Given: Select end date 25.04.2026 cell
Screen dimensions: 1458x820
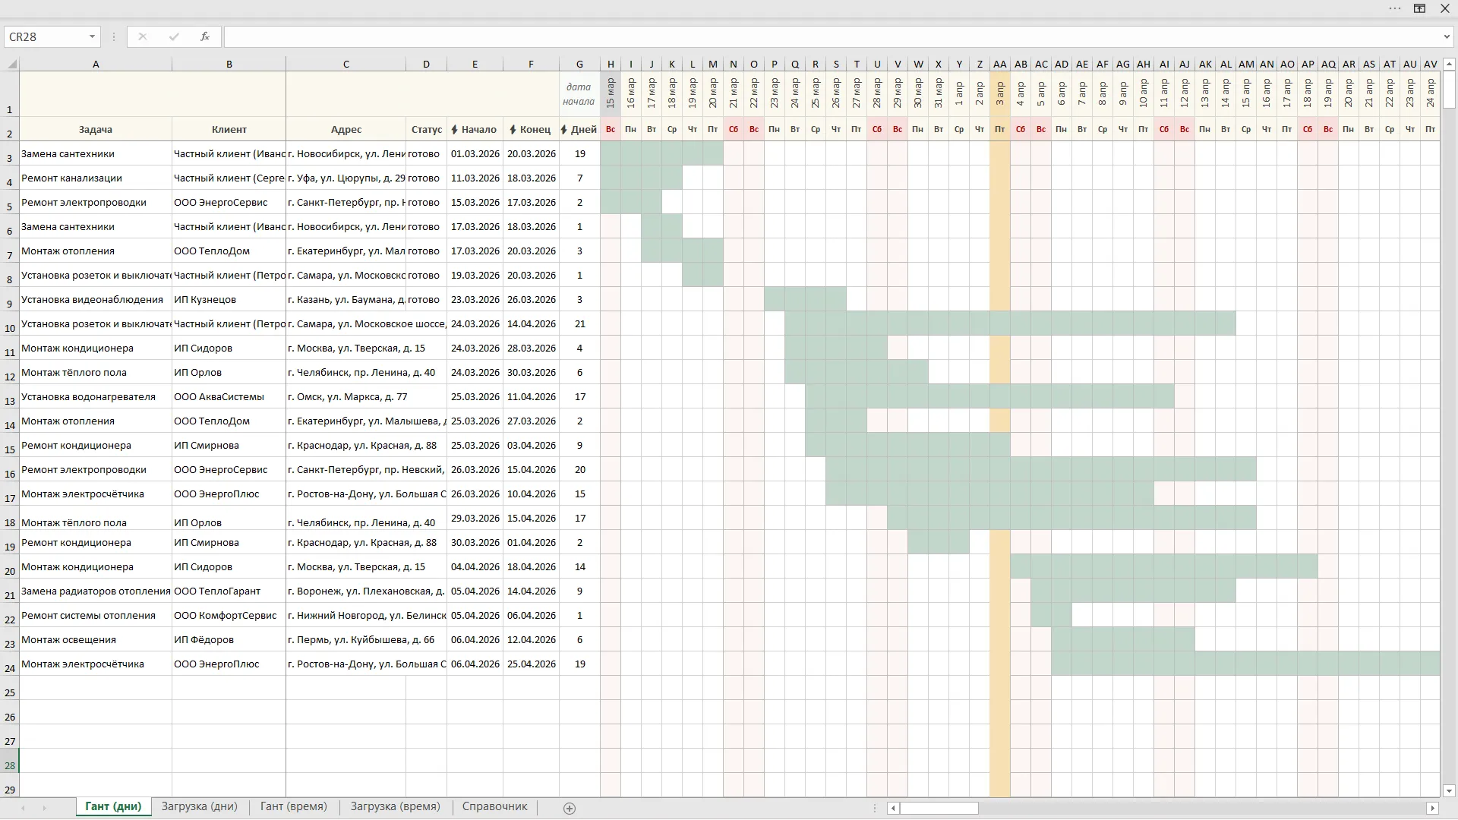Looking at the screenshot, I should [531, 664].
